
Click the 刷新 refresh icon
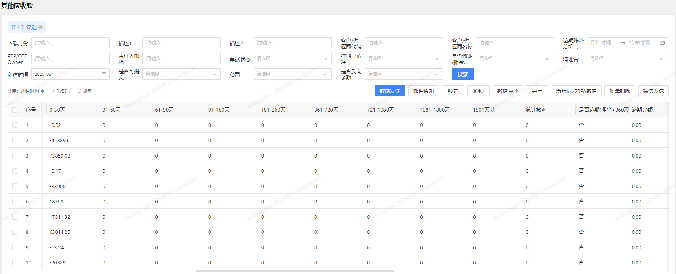coord(79,91)
